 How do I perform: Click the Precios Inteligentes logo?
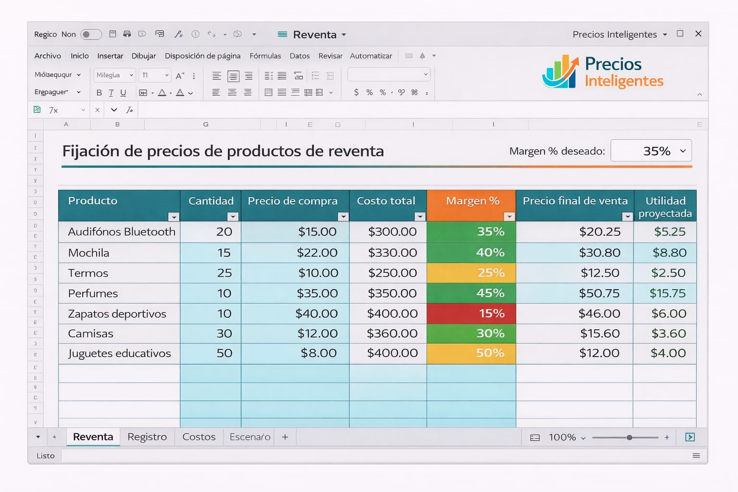[x=603, y=72]
